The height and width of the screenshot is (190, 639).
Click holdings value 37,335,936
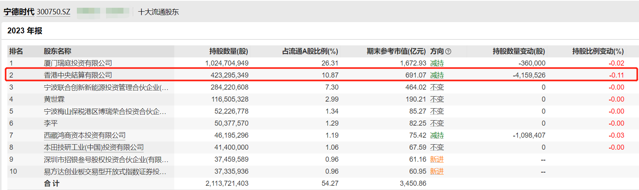231,171
